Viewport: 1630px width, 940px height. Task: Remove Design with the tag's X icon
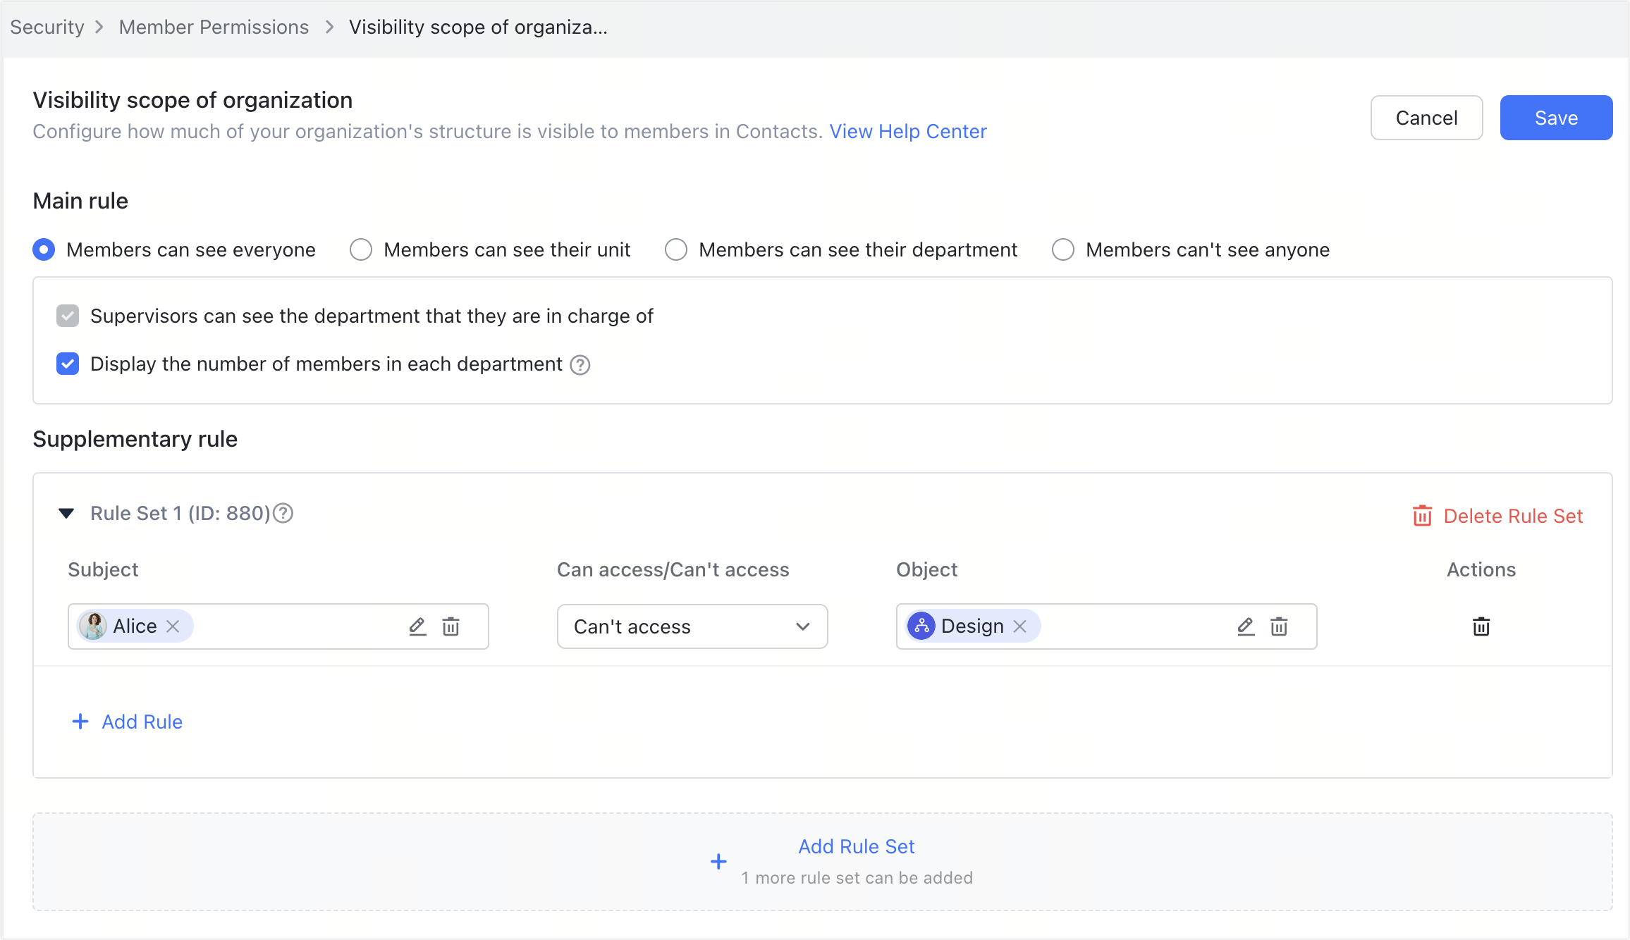pos(1019,626)
